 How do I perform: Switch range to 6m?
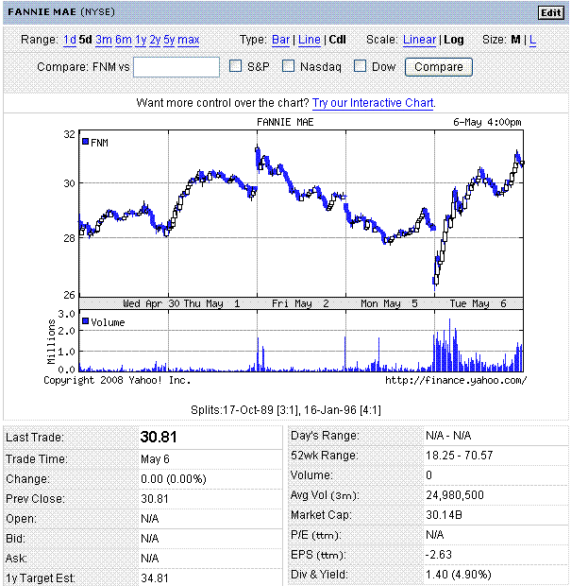pyautogui.click(x=123, y=40)
